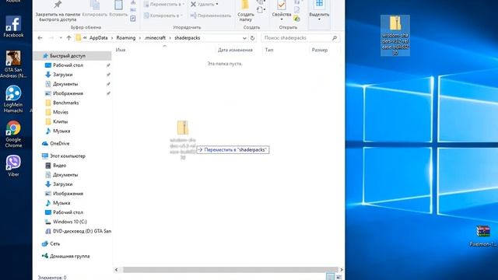Select the LogMeIn Hamachi desktop icon
The width and height of the screenshot is (498, 280).
pos(13,99)
